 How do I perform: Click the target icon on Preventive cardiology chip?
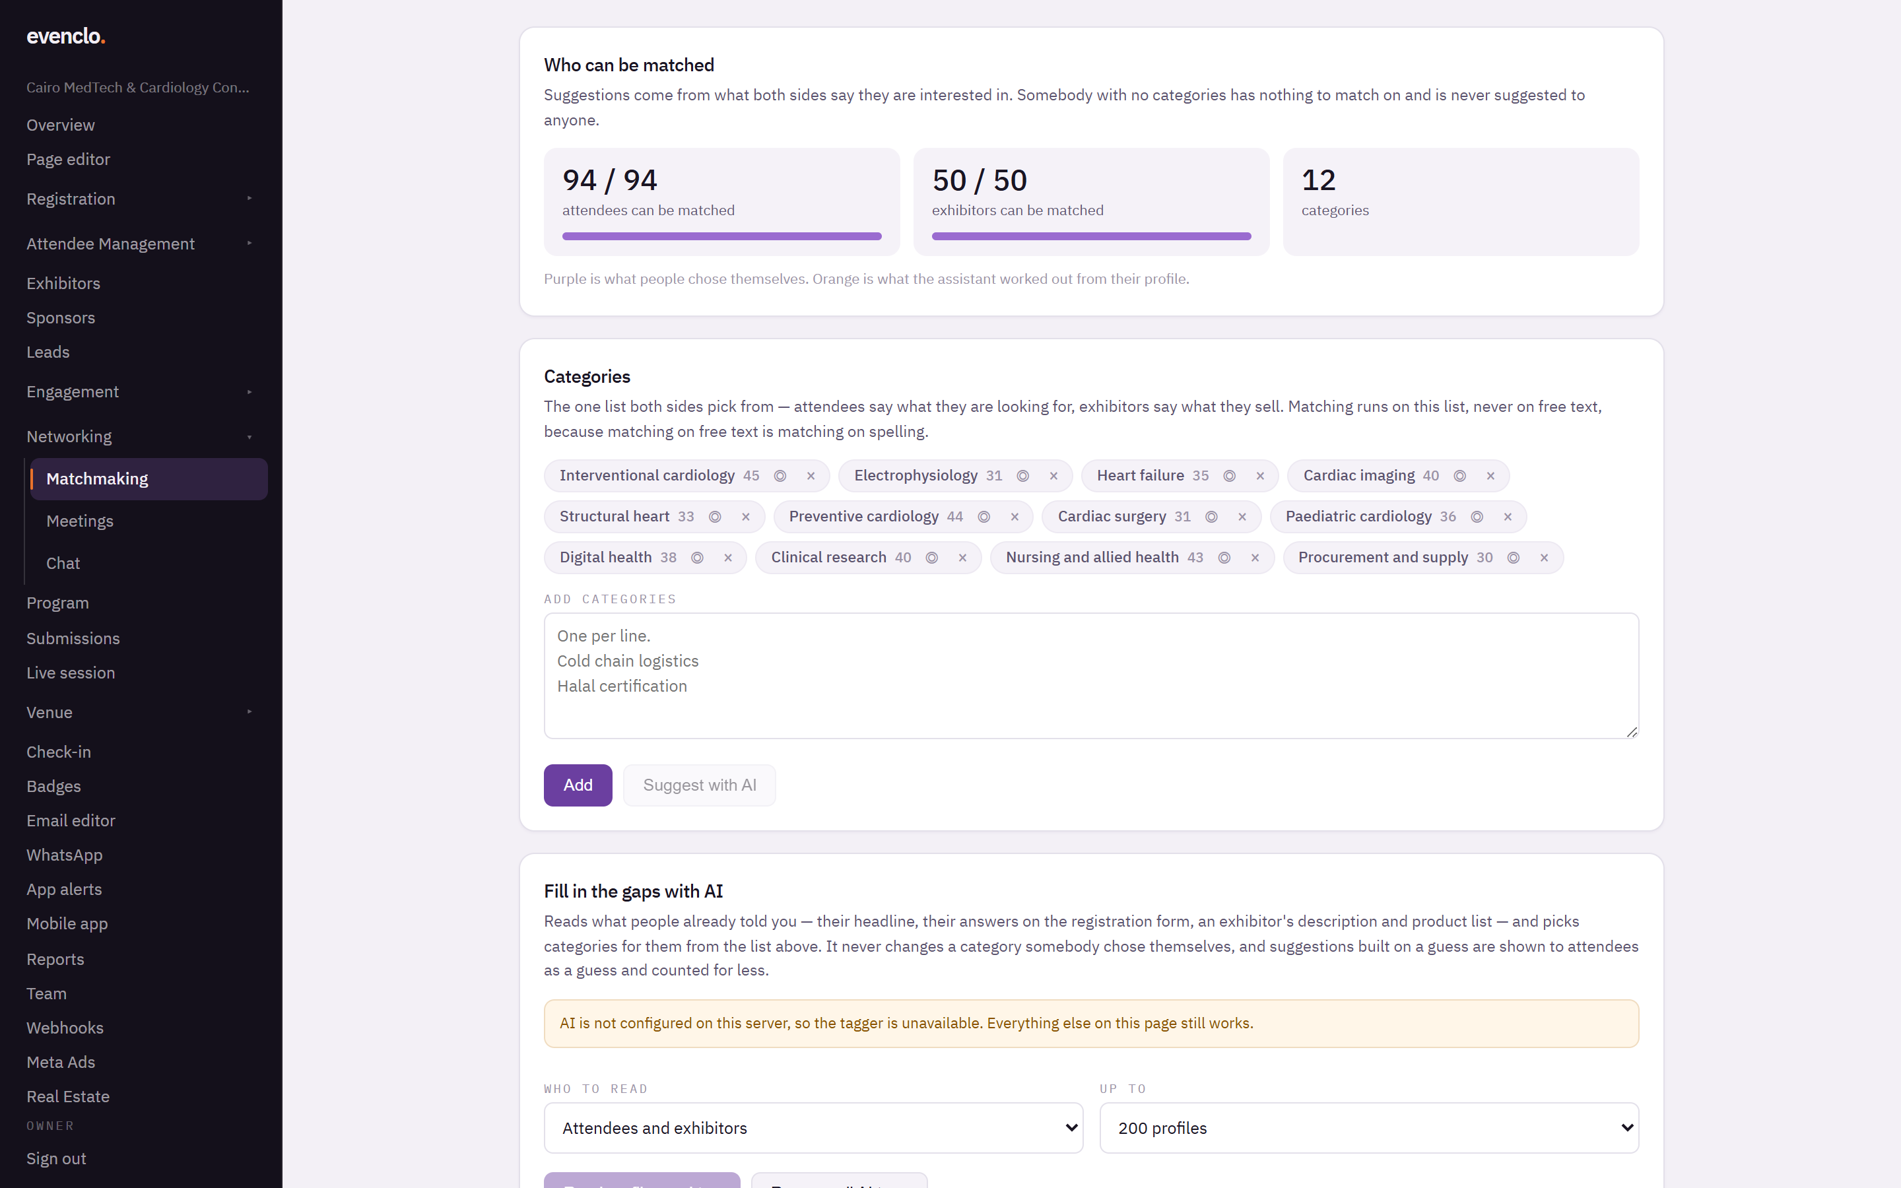[x=984, y=517]
